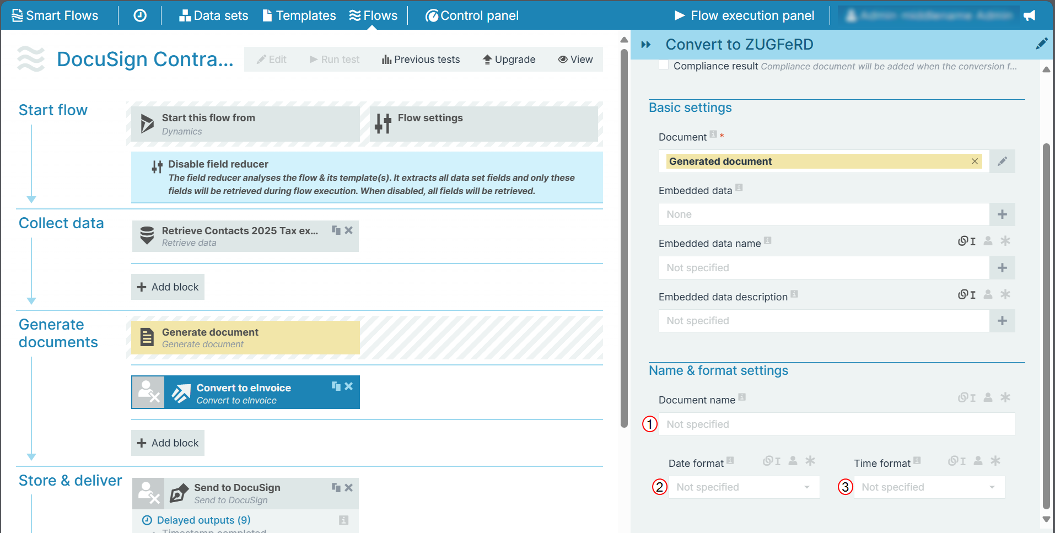Open Previous tests
Image resolution: width=1055 pixels, height=533 pixels.
pos(421,60)
